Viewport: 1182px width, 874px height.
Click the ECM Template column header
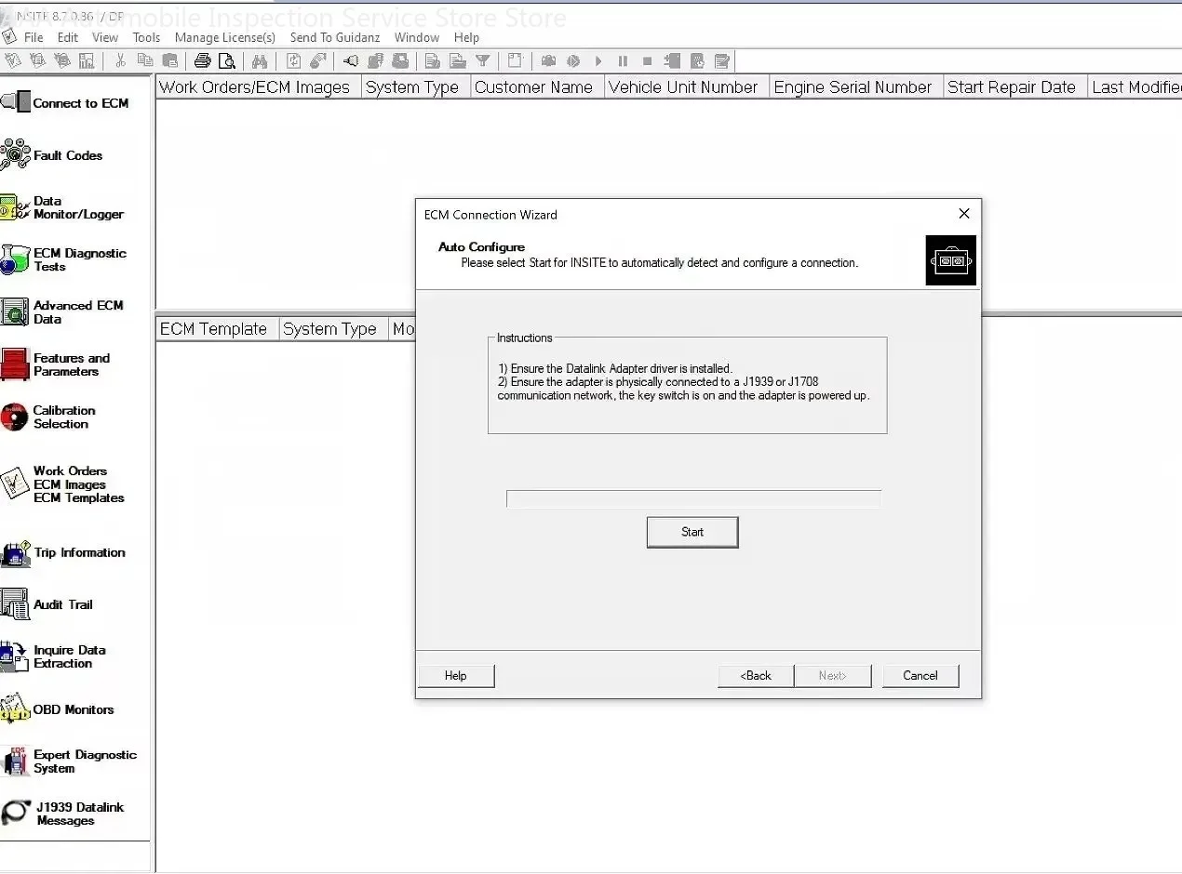click(217, 329)
